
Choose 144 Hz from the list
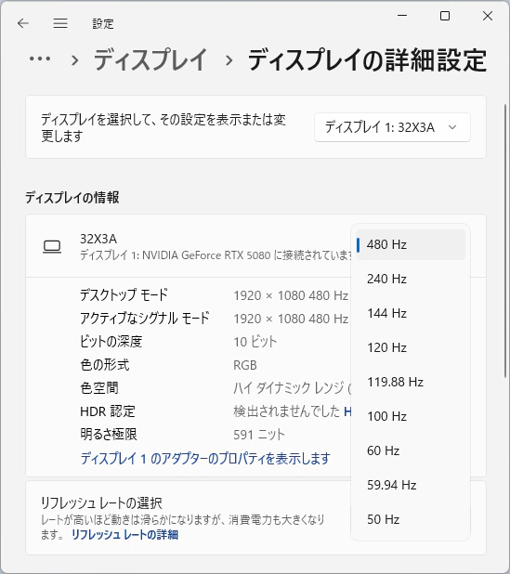(x=411, y=313)
